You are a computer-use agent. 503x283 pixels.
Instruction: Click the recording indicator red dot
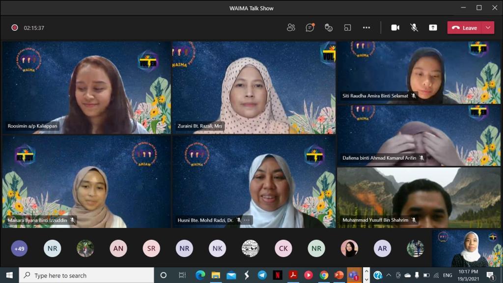[x=15, y=28]
